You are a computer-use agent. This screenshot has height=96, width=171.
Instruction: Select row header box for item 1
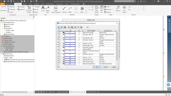(58, 33)
